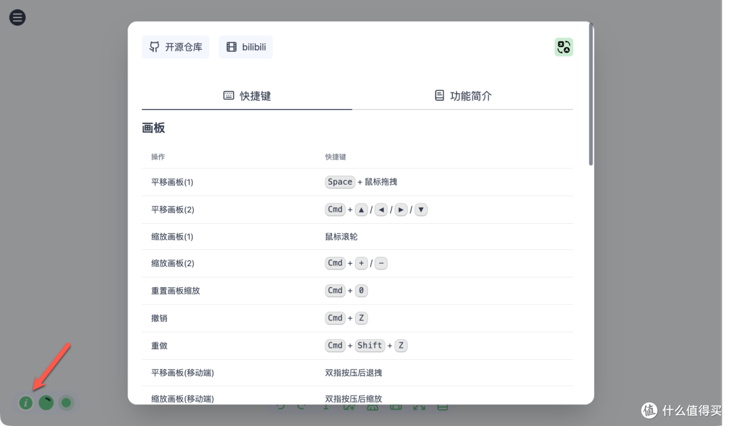729x426 pixels.
Task: Click the down arrow ▼ key chip
Action: [x=421, y=210]
